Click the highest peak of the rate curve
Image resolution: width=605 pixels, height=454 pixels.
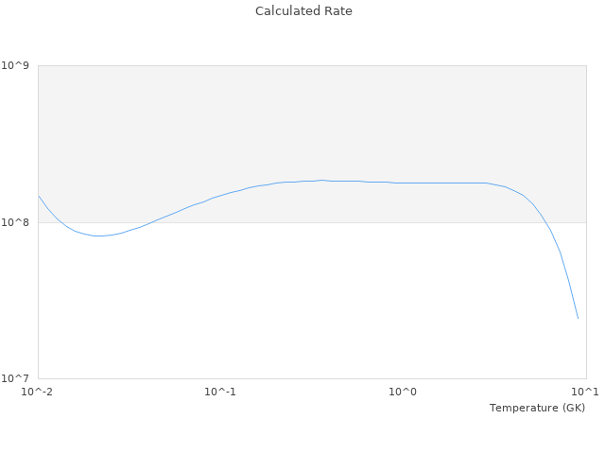click(321, 180)
